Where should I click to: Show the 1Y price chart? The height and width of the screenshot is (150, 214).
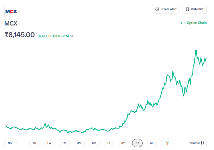pos(109,143)
